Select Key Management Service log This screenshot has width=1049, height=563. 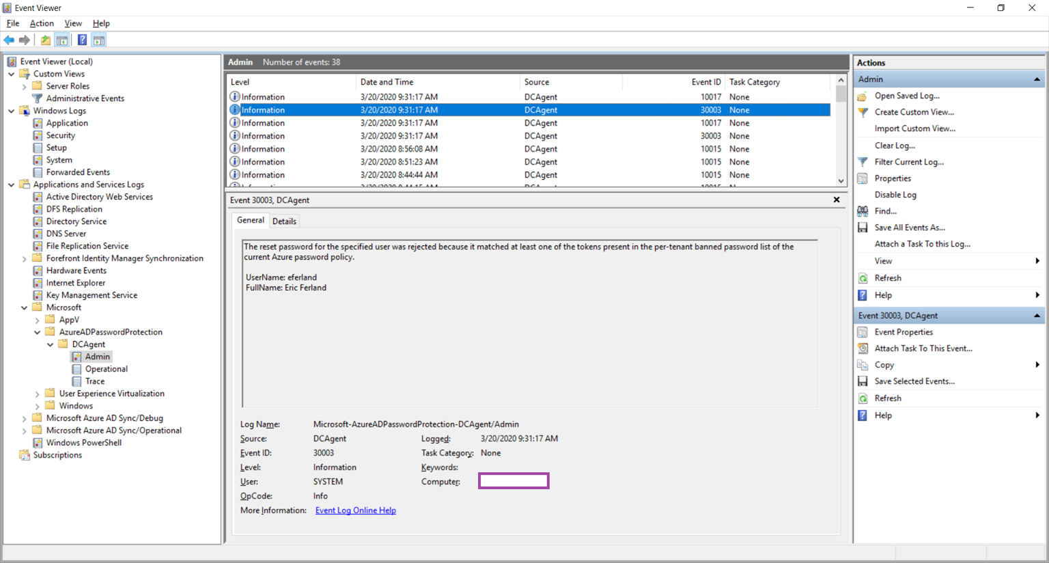coord(92,295)
